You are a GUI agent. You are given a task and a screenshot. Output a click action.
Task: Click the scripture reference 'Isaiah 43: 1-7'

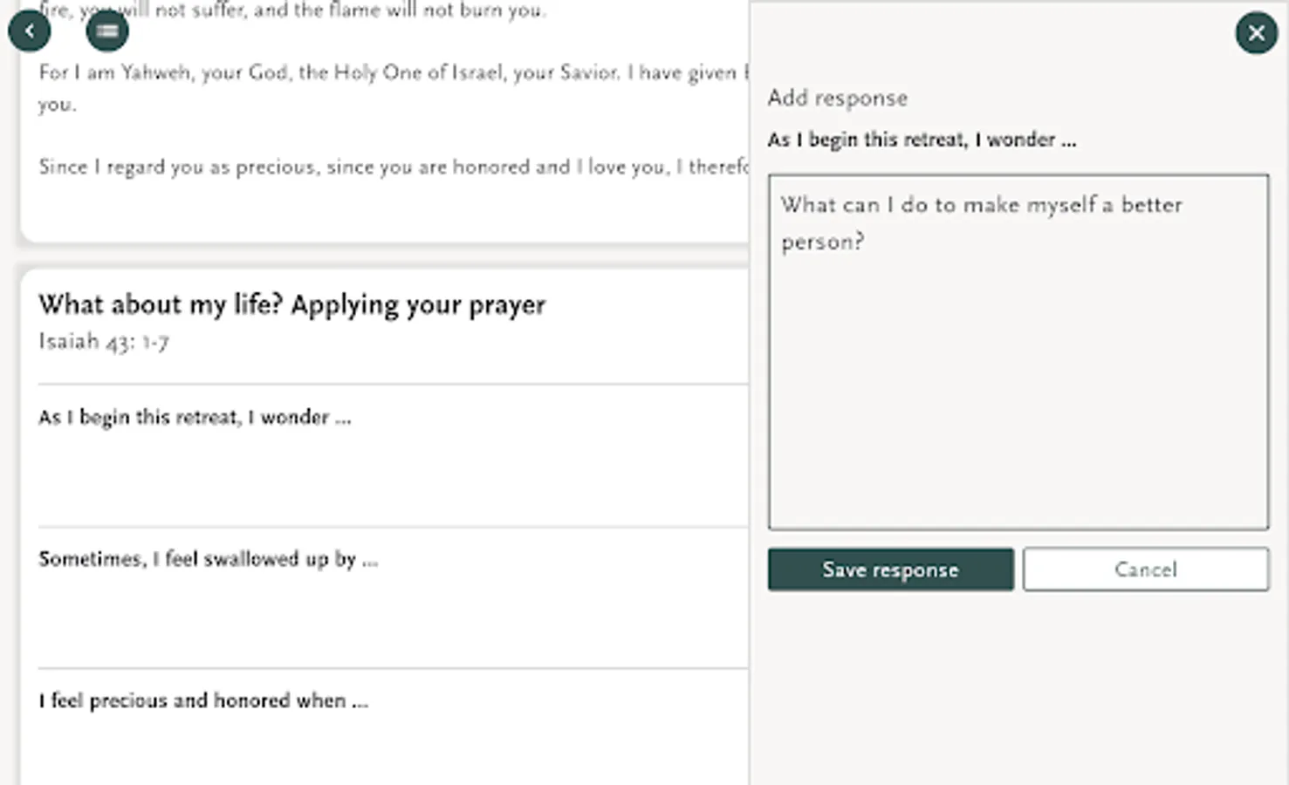[x=103, y=341]
